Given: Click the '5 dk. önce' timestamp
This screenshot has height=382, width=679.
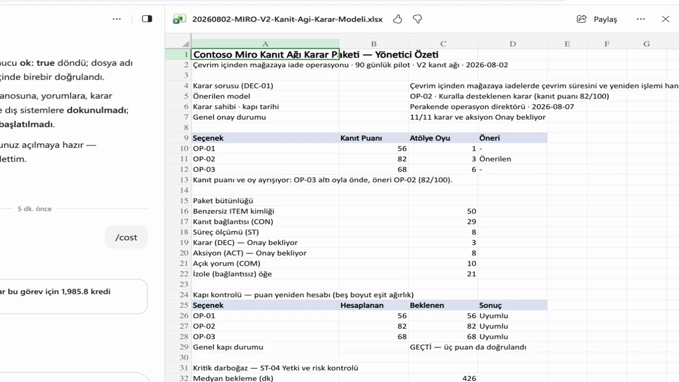Looking at the screenshot, I should [x=34, y=209].
